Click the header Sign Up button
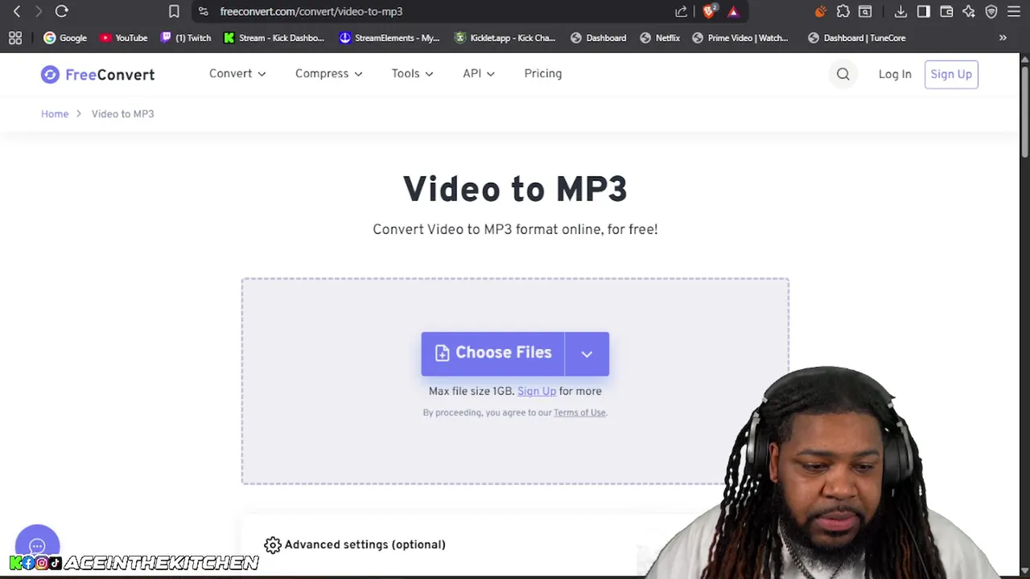This screenshot has width=1030, height=579. (x=951, y=74)
